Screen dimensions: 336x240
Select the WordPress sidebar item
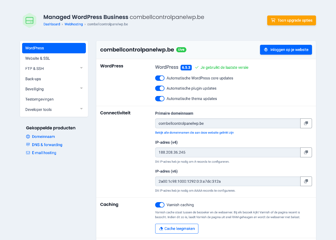[x=54, y=48]
